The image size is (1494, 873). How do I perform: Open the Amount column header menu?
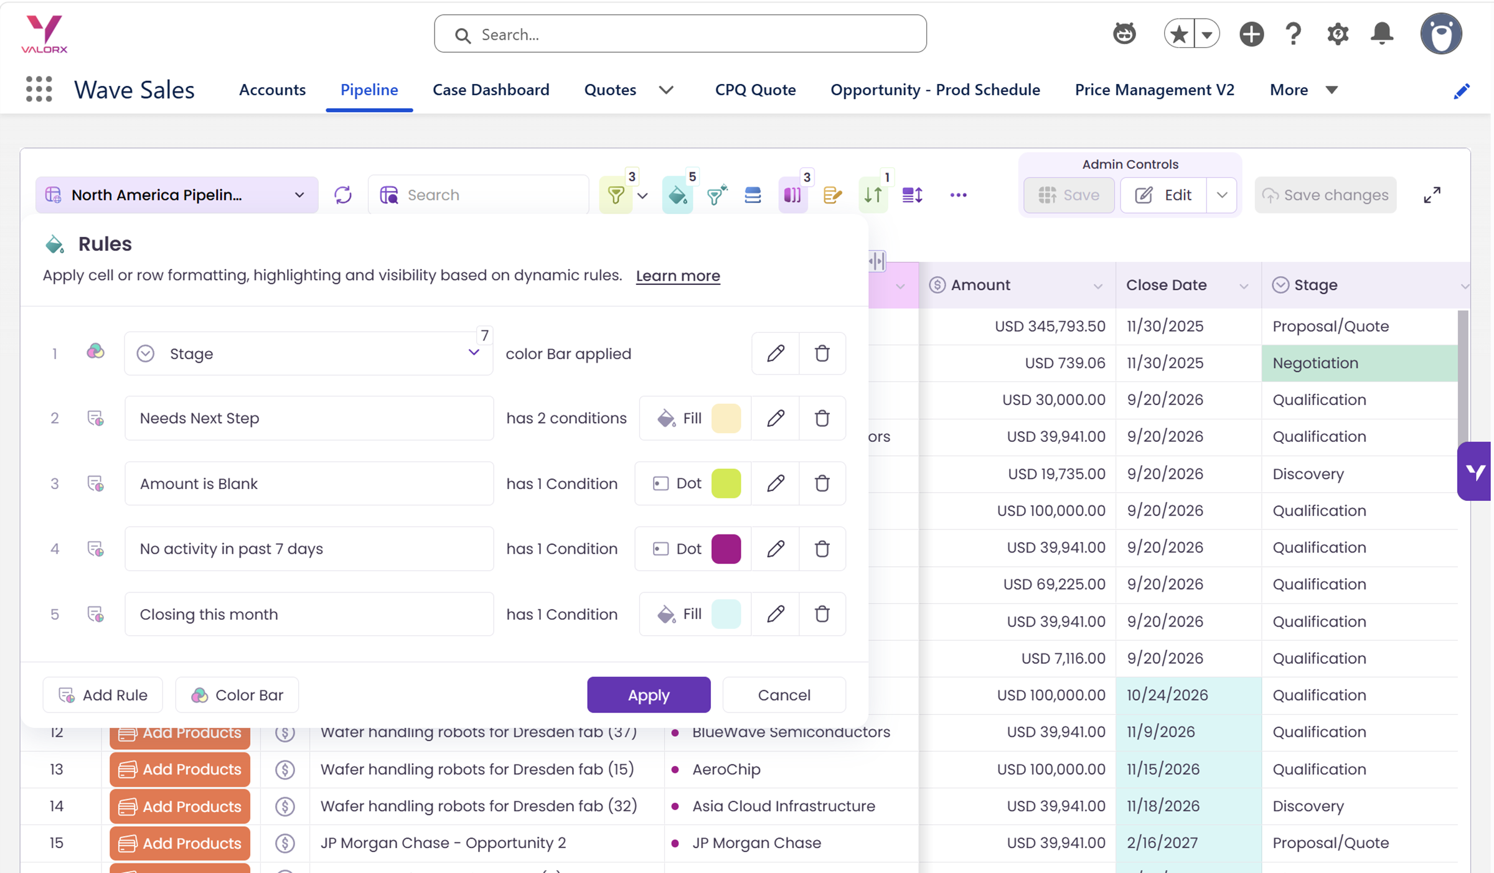(1097, 286)
